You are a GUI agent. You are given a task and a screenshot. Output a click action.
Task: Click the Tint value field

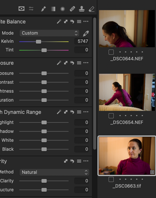82,50
